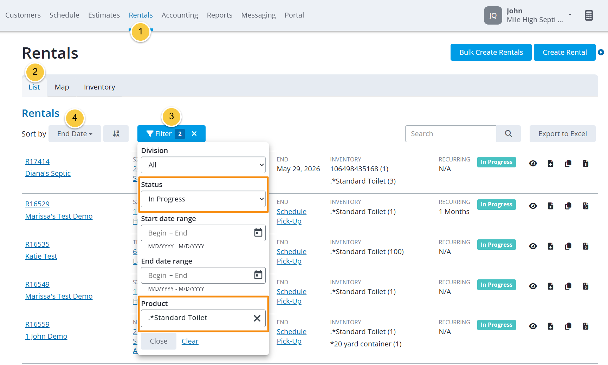
Task: Open the Division dropdown
Action: pyautogui.click(x=203, y=165)
